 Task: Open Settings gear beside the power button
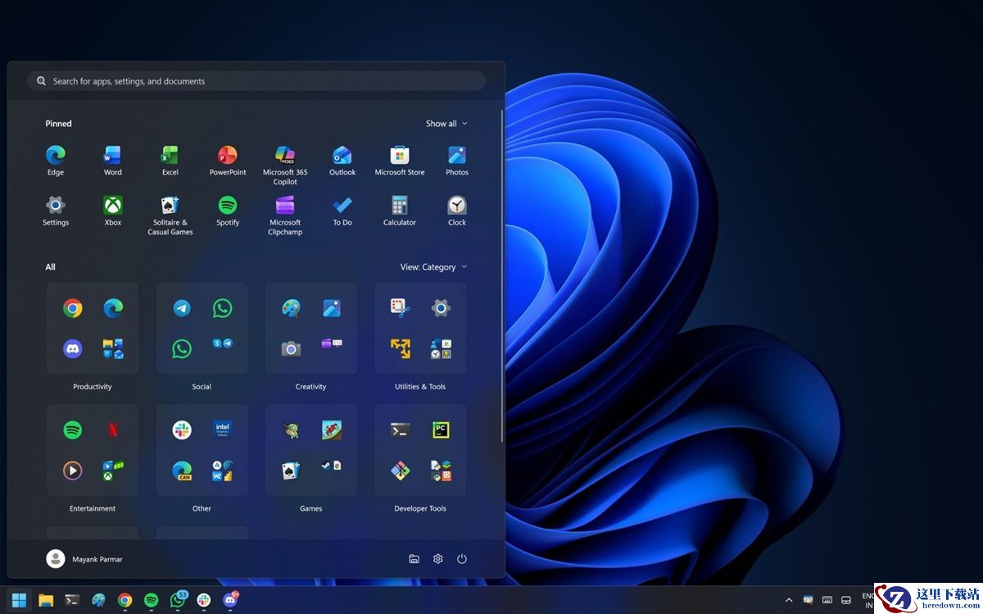(x=438, y=559)
